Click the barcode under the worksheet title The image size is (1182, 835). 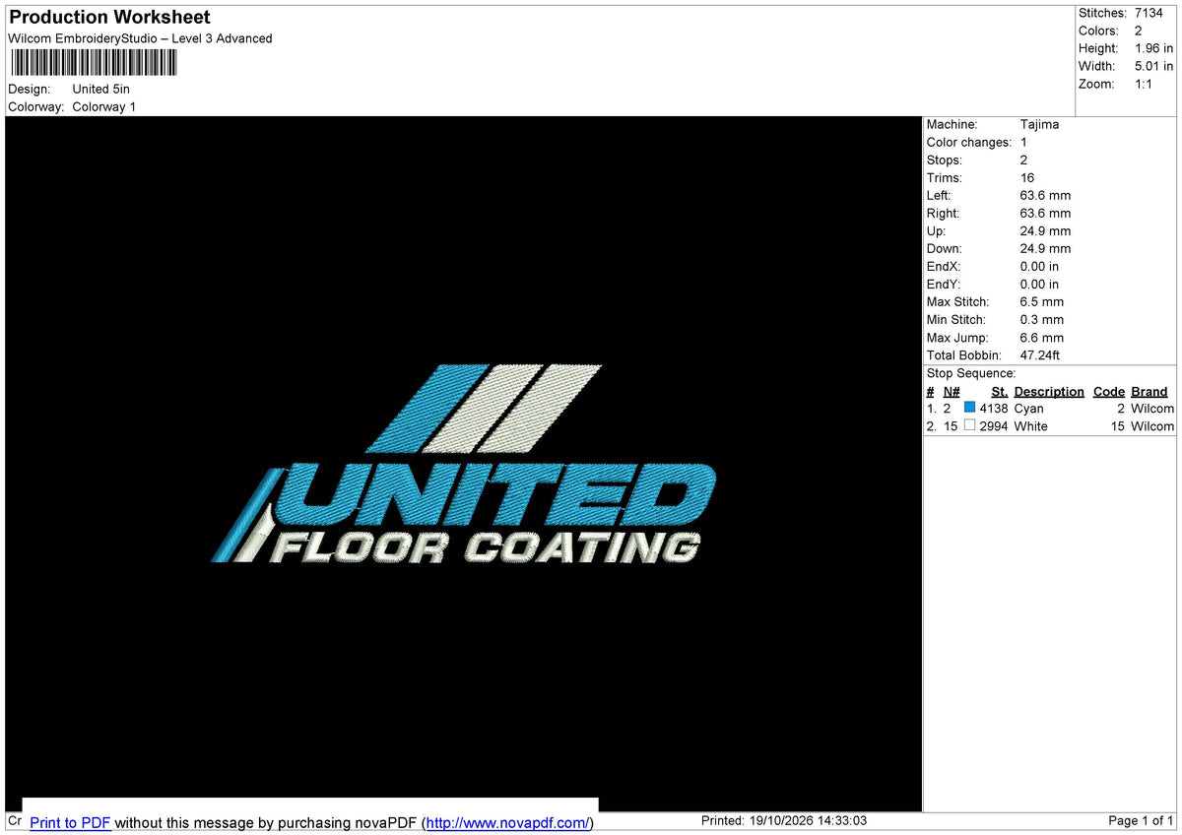tap(94, 63)
